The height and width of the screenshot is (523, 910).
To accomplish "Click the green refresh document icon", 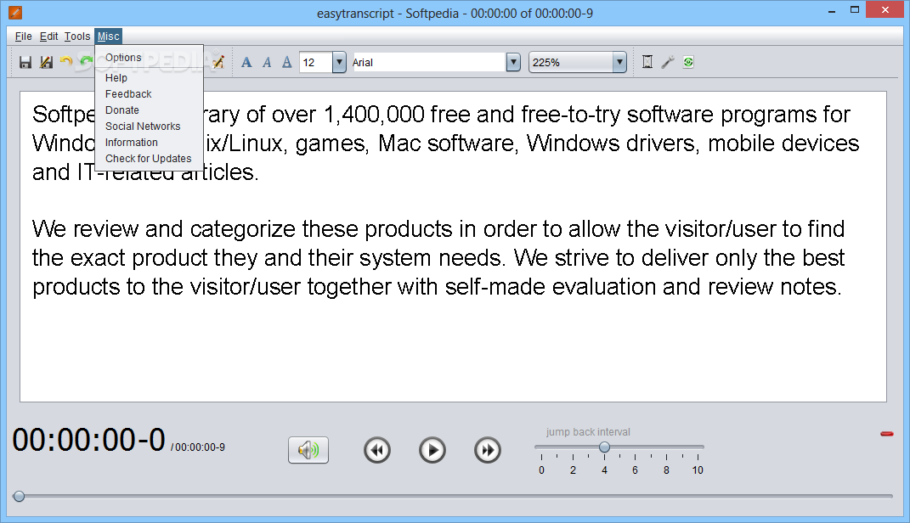I will coord(688,62).
